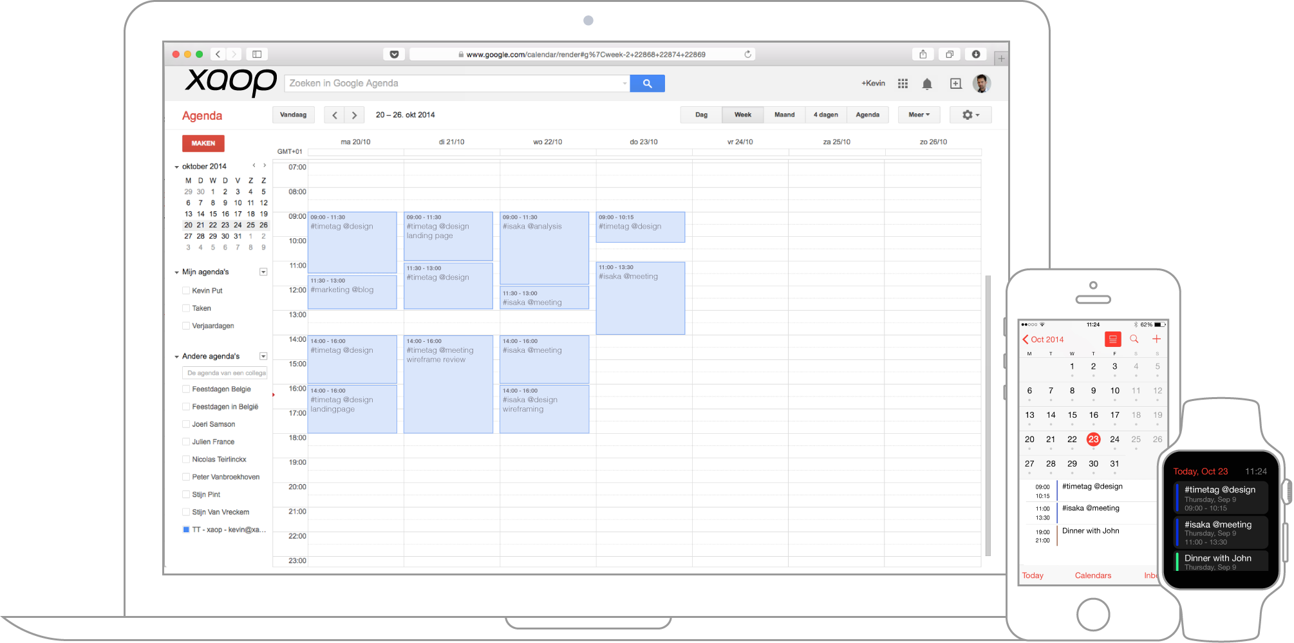Screen dimensions: 1294x643
Task: Click the Safari share icon
Action: [x=923, y=55]
